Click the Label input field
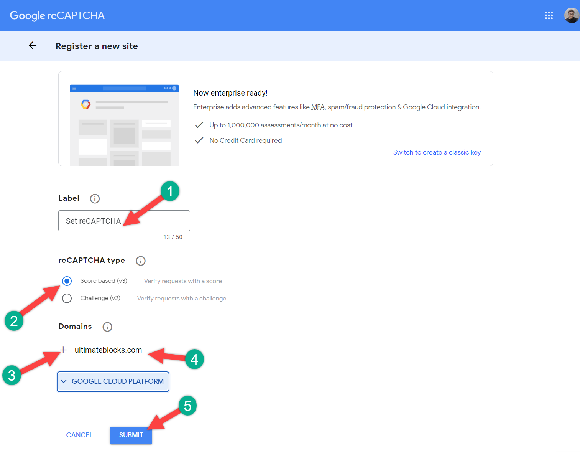This screenshot has width=580, height=452. click(124, 221)
